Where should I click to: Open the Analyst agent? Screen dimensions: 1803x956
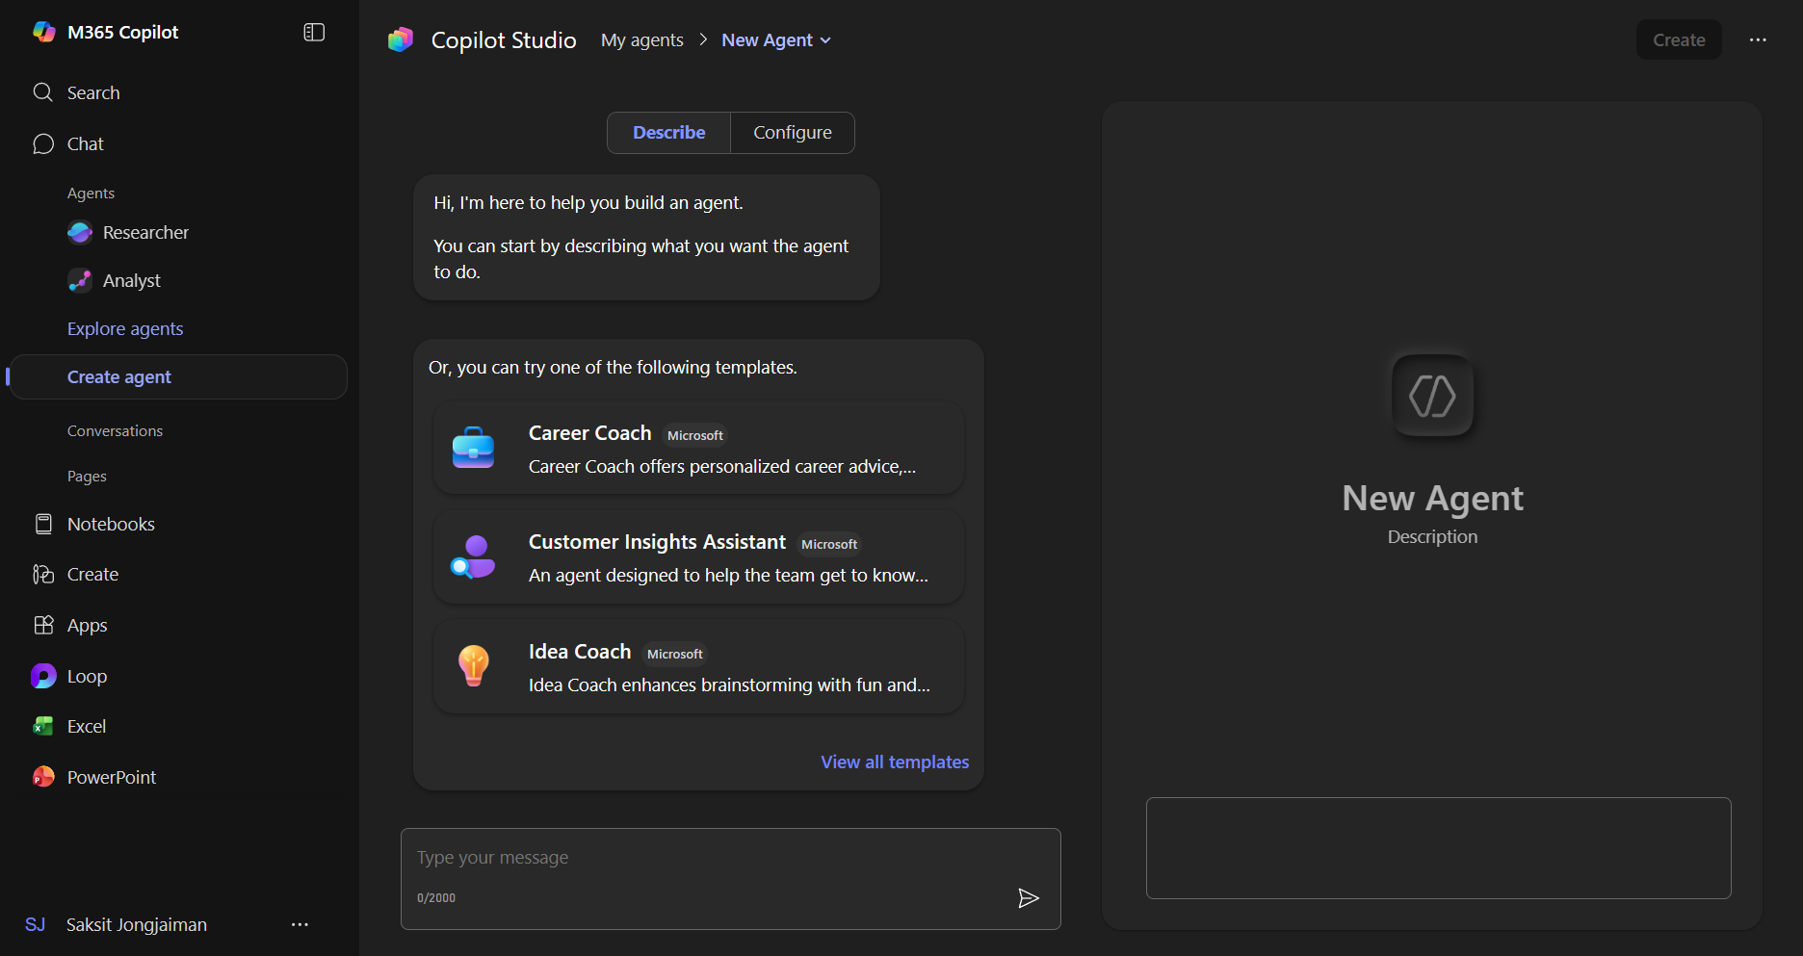(131, 280)
